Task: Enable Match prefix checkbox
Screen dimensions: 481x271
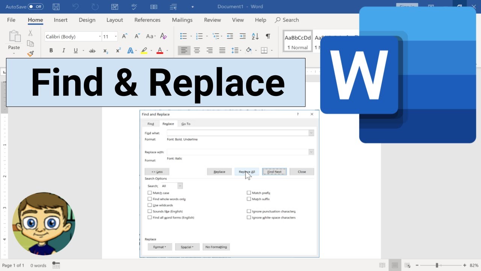Action: click(x=249, y=193)
